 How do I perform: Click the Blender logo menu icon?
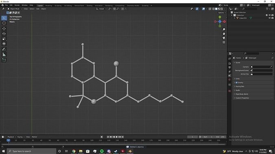(2, 5)
